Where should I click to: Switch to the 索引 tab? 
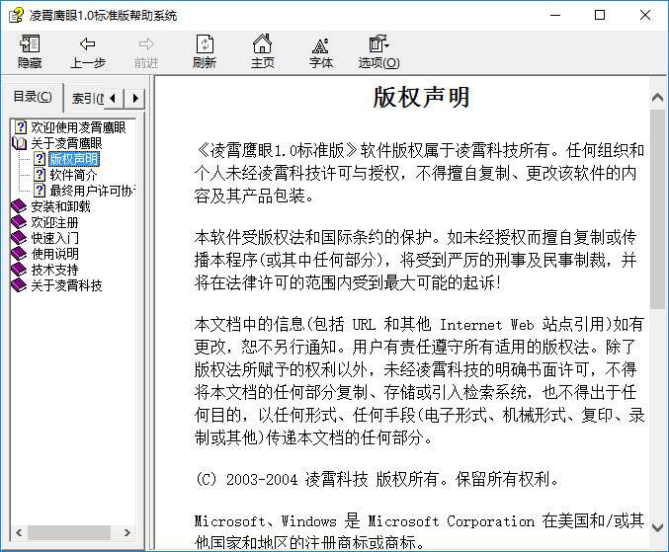point(86,99)
